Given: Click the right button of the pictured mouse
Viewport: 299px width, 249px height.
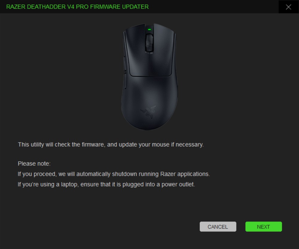Looking at the screenshot, I should [163, 51].
